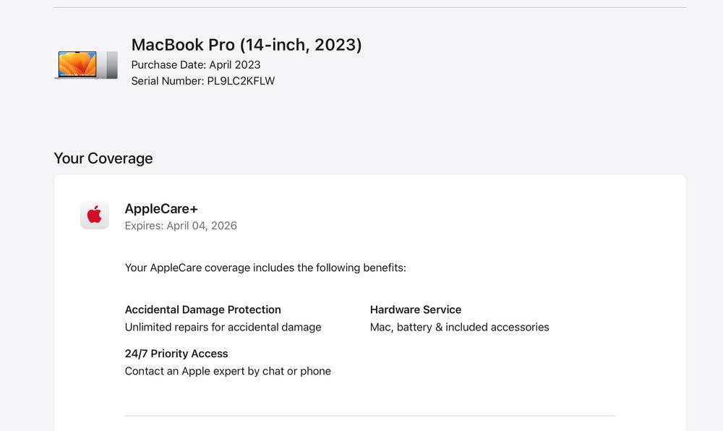Select the MacBook Pro (14-inch, 2023) title
This screenshot has height=431, width=723.
(247, 45)
